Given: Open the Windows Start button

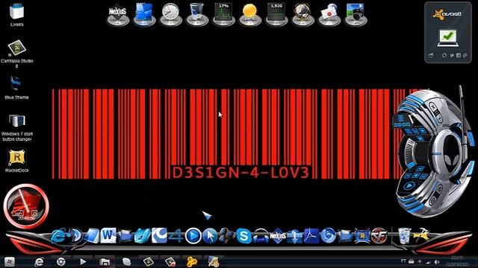Looking at the screenshot, I should (10, 261).
